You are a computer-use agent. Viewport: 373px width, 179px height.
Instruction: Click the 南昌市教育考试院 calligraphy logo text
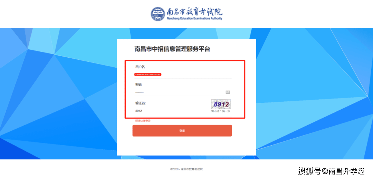[x=194, y=12]
